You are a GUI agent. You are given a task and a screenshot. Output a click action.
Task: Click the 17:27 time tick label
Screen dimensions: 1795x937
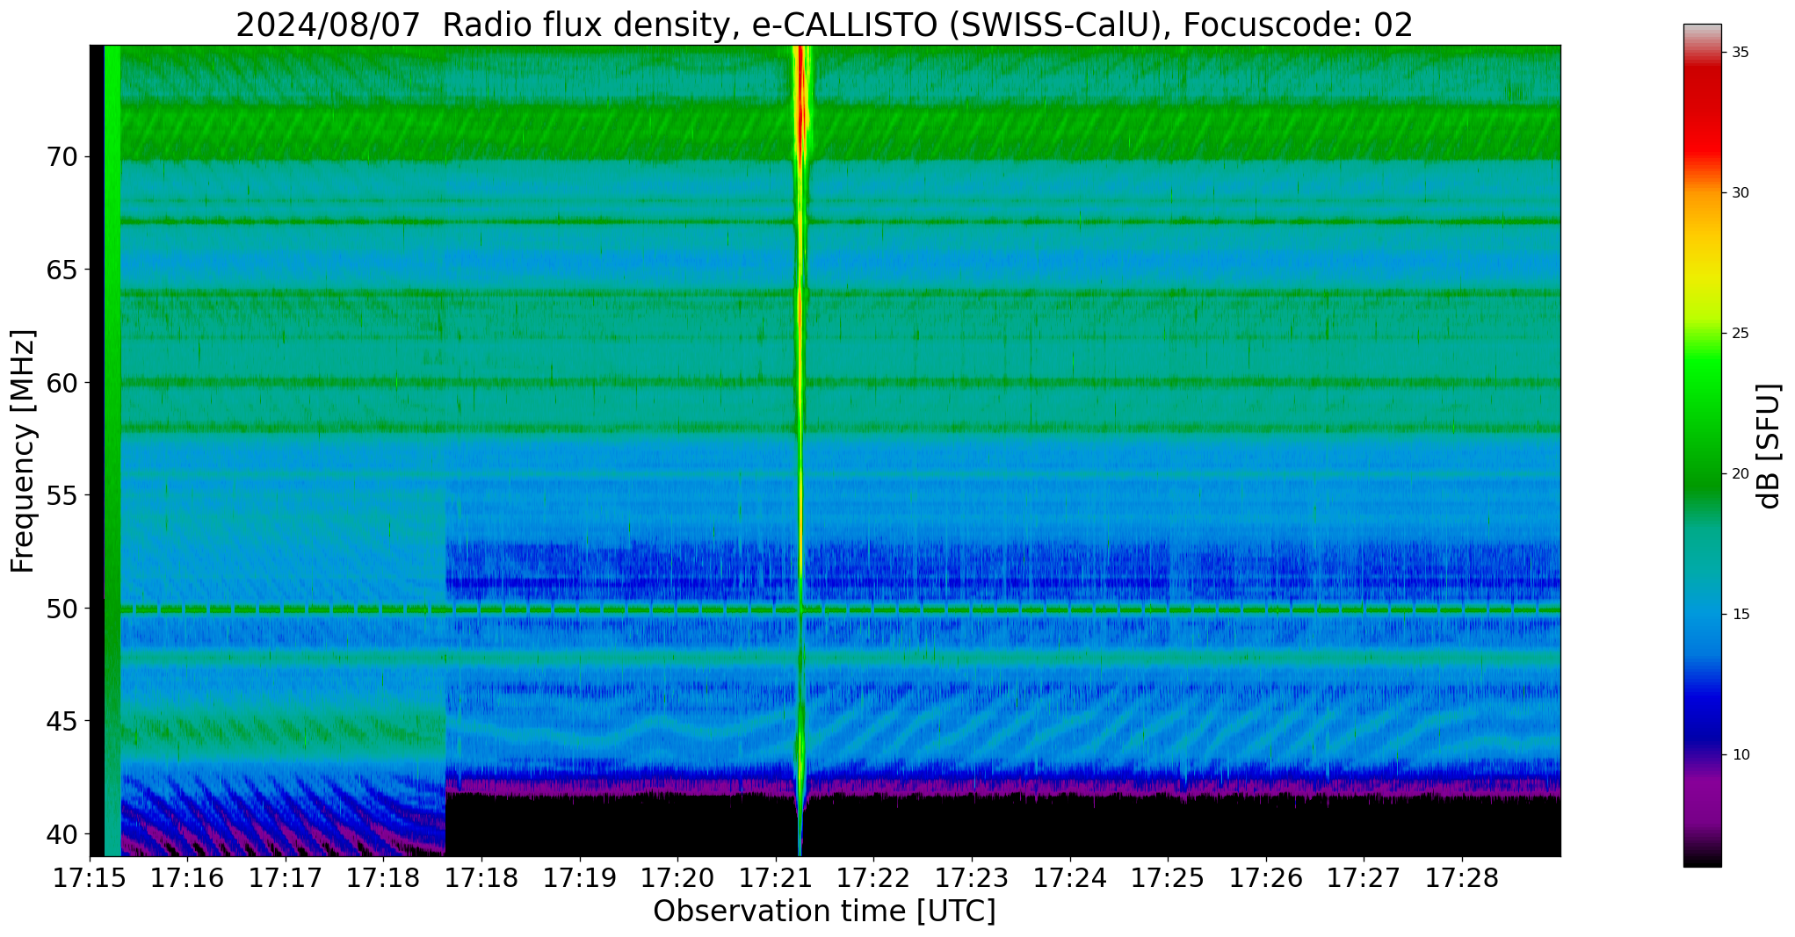click(1364, 878)
